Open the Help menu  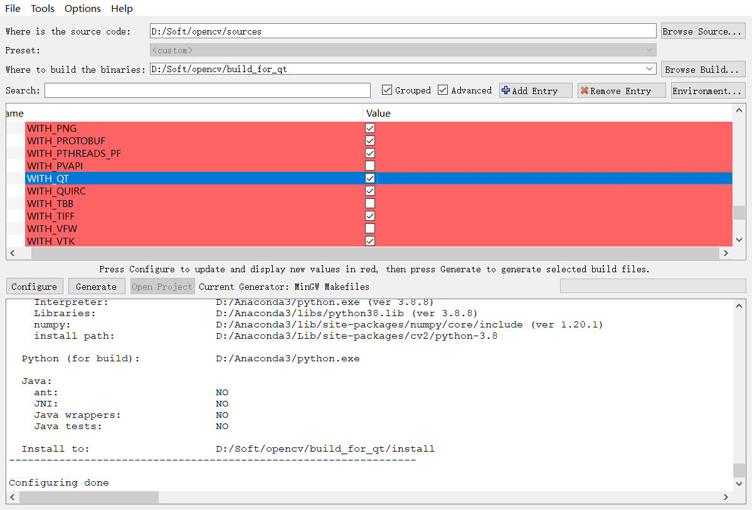pos(122,8)
